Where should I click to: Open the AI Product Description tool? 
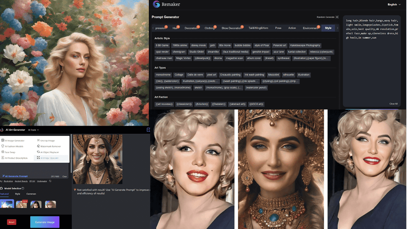[16, 158]
